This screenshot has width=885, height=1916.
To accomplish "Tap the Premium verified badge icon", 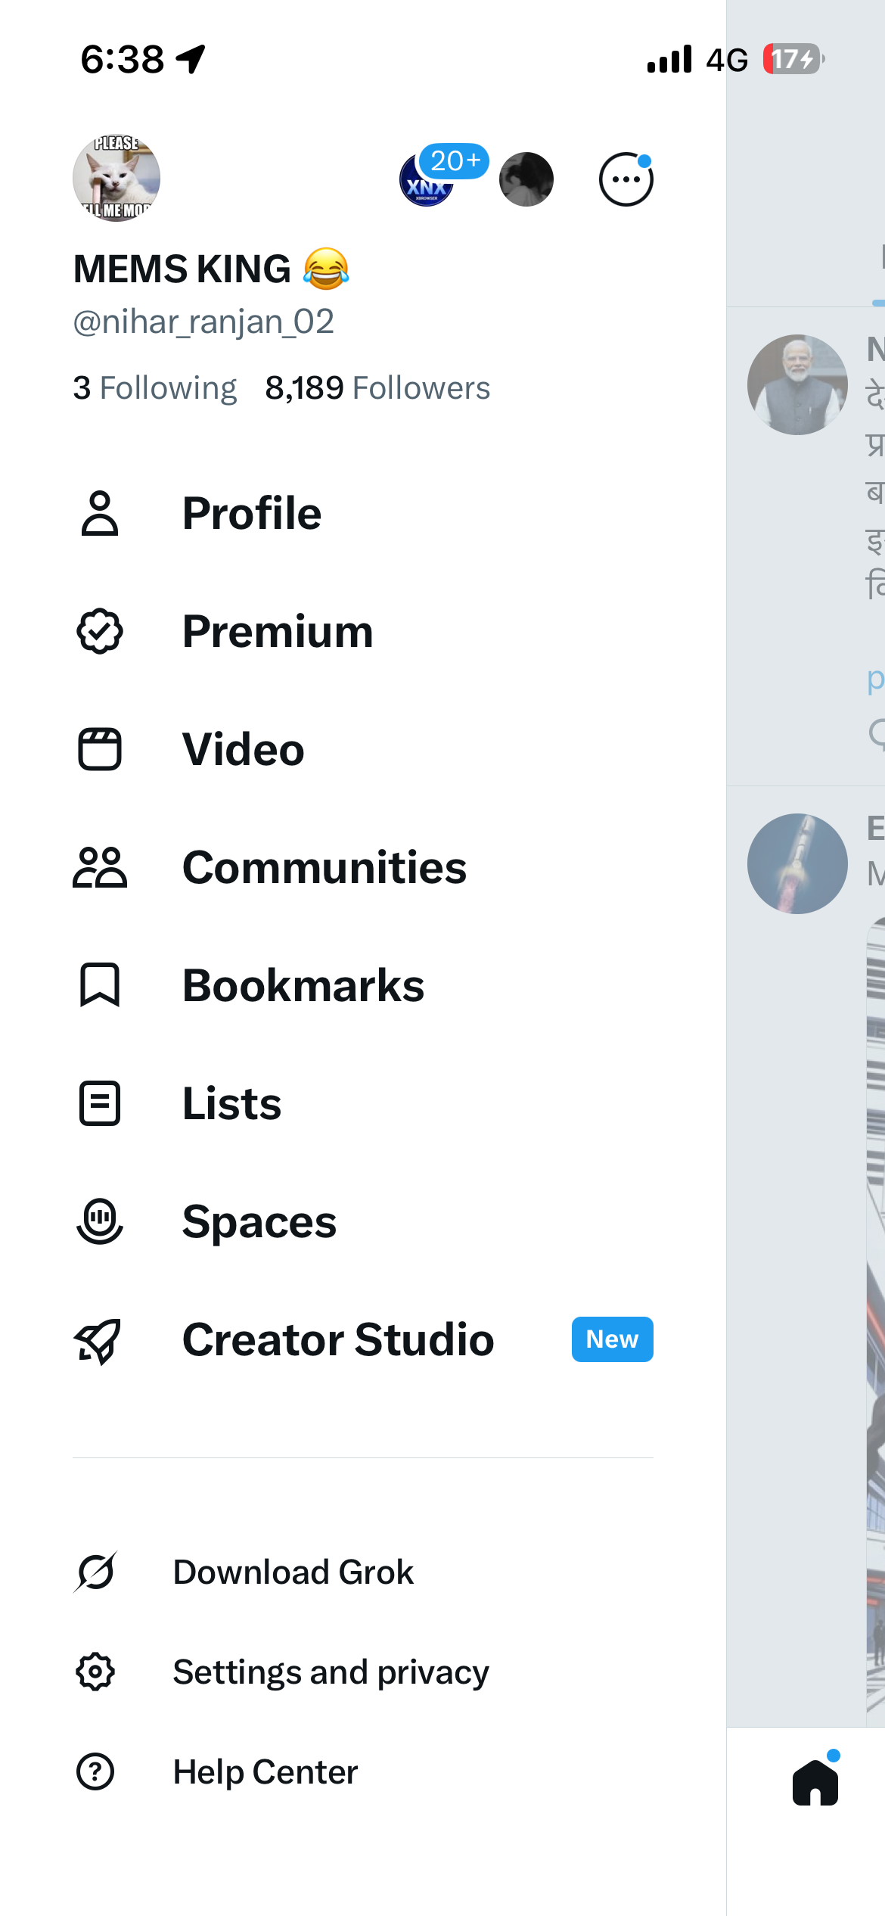I will tap(100, 632).
